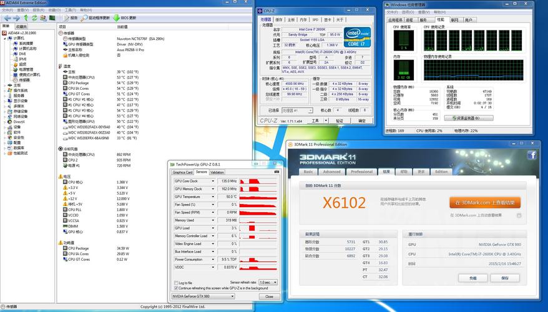548x312 pixels.
Task: Switch to the Graphics Card tab in GPU-Z
Action: click(x=182, y=172)
